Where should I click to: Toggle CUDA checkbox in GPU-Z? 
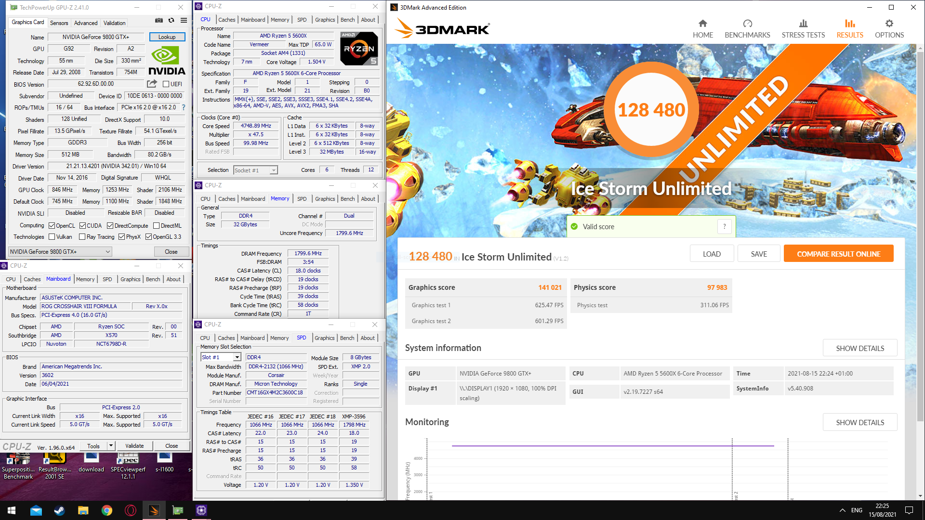pos(82,225)
